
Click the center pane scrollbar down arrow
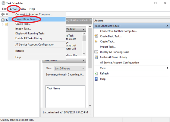(x=90, y=106)
